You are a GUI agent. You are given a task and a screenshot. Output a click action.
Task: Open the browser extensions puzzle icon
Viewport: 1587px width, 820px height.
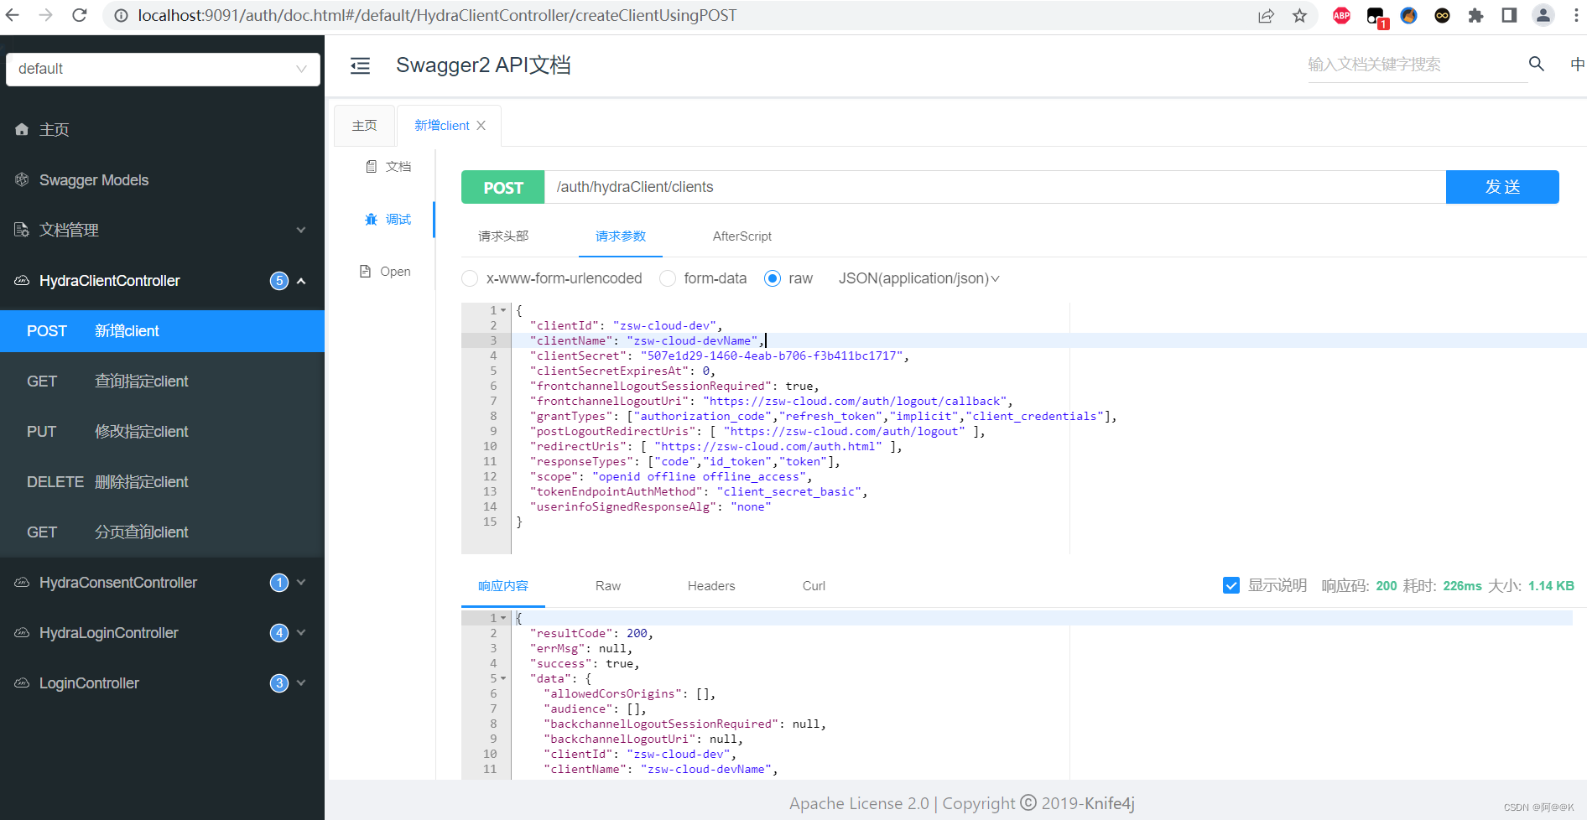click(1475, 15)
